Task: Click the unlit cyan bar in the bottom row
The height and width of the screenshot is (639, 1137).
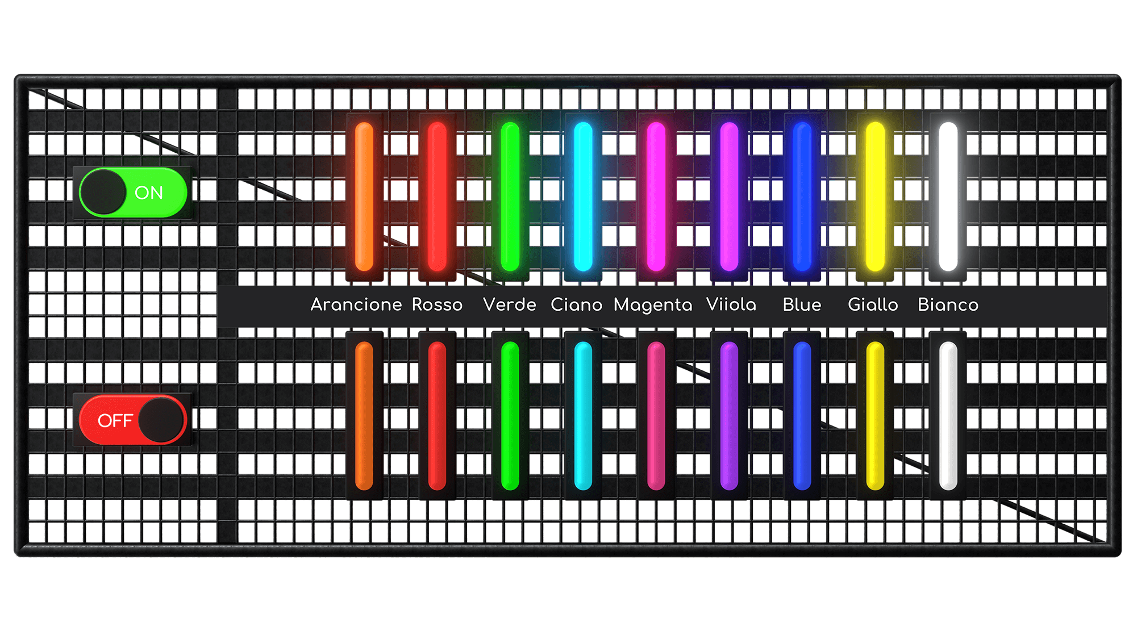Action: [583, 416]
